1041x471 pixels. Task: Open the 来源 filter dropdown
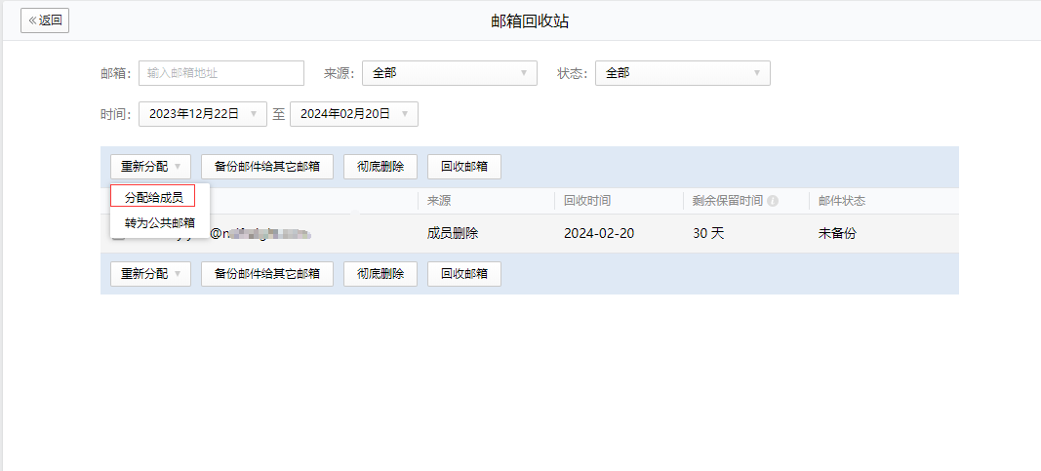[x=449, y=73]
